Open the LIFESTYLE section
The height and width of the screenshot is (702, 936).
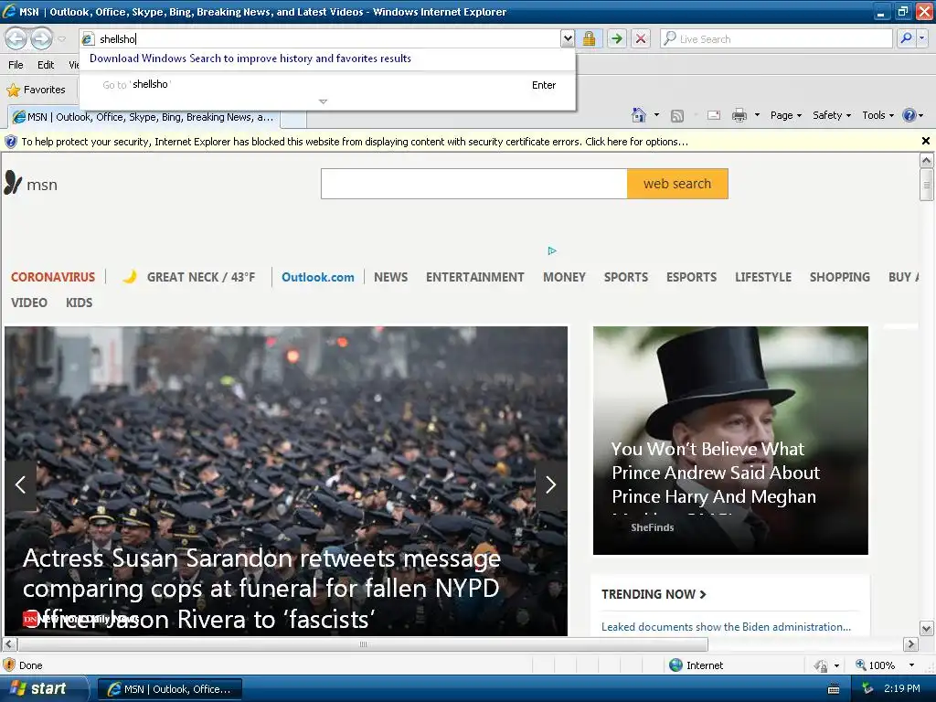coord(763,277)
